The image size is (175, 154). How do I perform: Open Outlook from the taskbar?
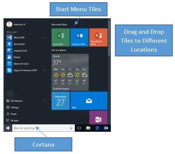click(x=106, y=128)
